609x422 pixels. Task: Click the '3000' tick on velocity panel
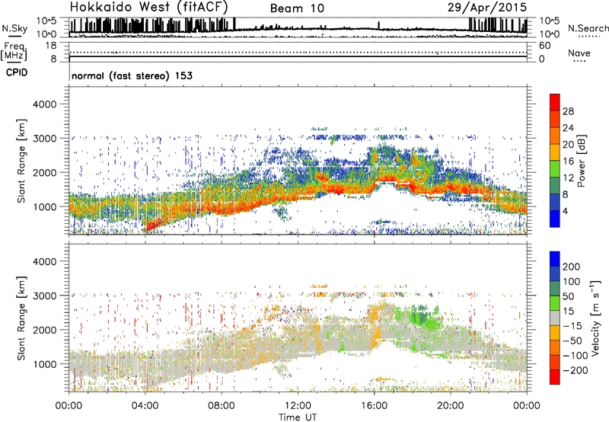44,296
